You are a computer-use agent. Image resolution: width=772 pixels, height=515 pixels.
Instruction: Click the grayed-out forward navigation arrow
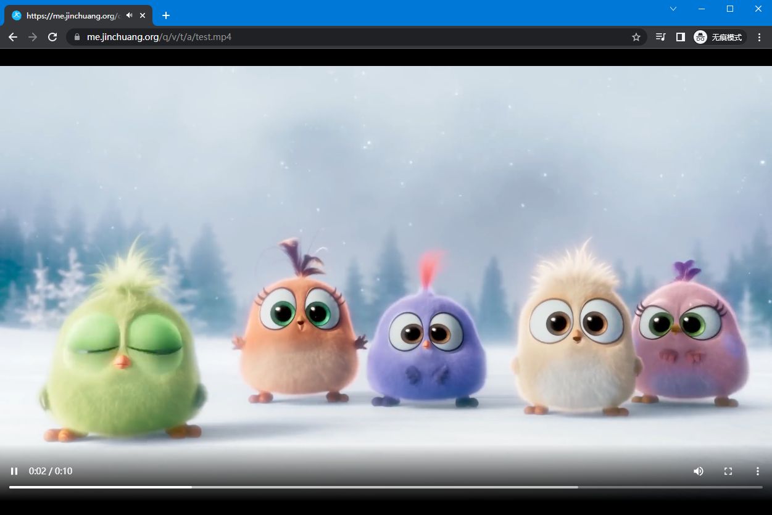pos(33,37)
